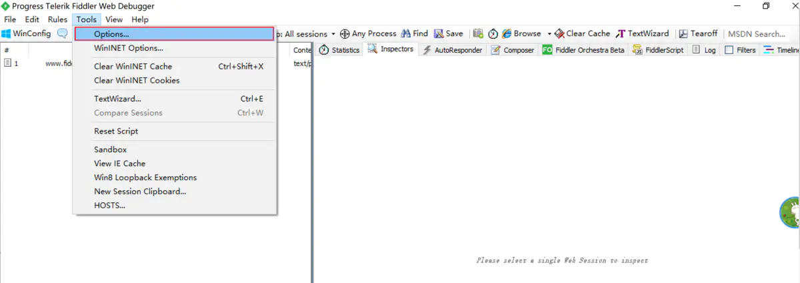Open TextWizard... from Tools menu
The image size is (800, 283).
(174, 99)
